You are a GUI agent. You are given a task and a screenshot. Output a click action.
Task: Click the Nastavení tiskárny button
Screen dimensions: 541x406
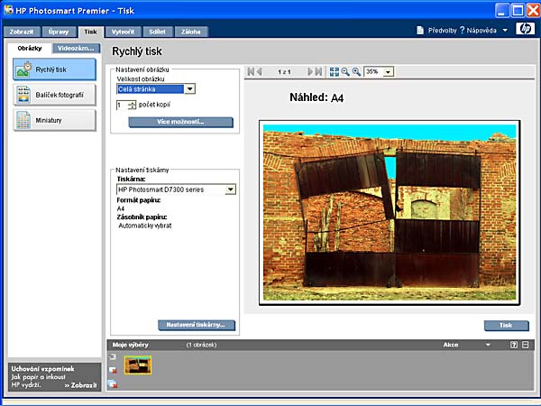(196, 325)
